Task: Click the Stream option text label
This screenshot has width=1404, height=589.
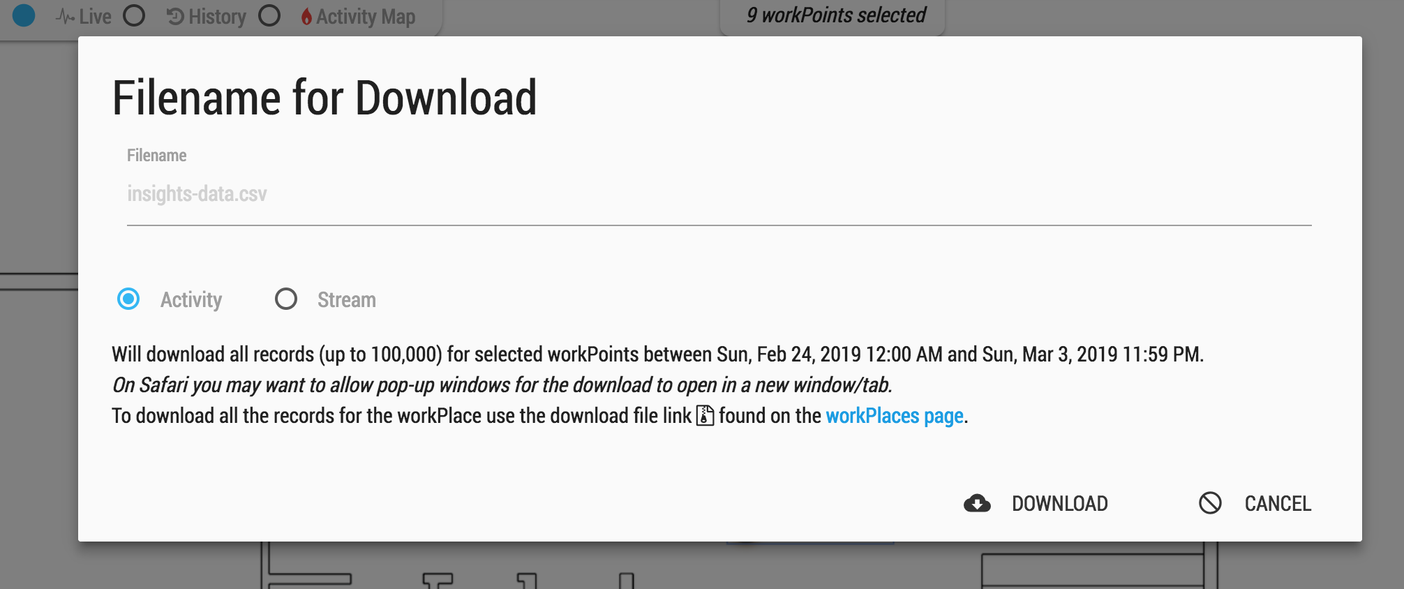Action: coord(347,300)
